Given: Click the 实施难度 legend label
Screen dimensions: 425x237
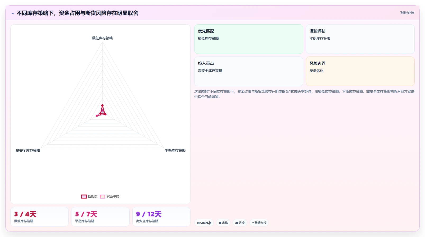Looking at the screenshot, I should tap(113, 196).
